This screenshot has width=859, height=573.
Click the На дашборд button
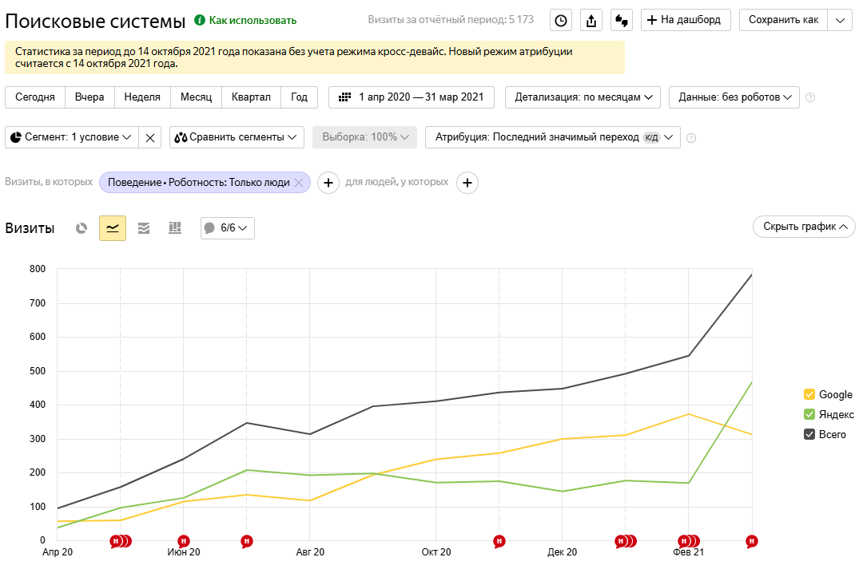click(x=686, y=20)
